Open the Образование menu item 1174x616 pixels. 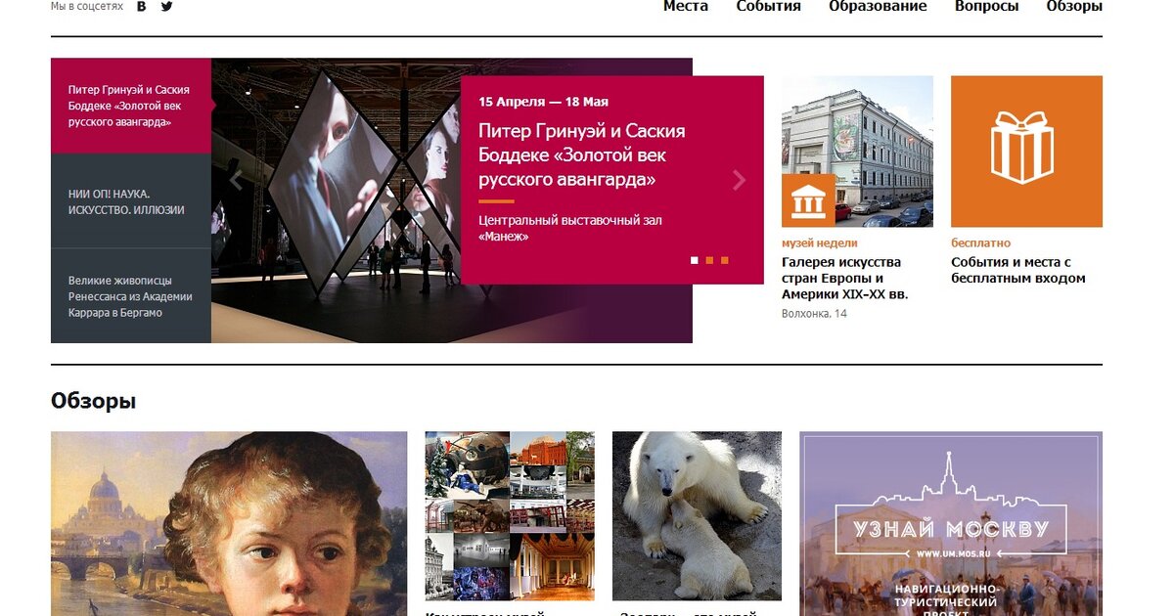coord(878,6)
